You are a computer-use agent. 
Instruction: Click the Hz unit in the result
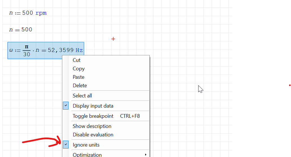coord(79,50)
